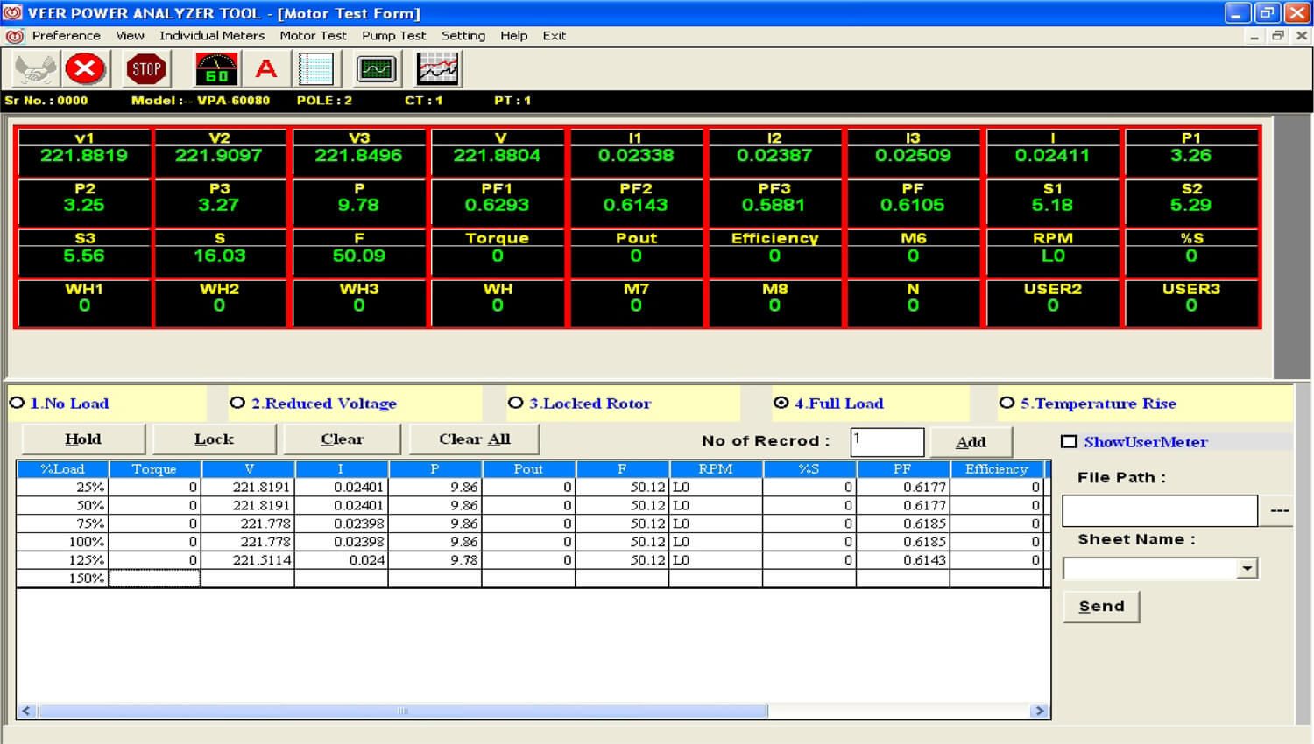This screenshot has width=1314, height=744.
Task: Click the 0.6143 PF cell in table
Action: click(902, 560)
